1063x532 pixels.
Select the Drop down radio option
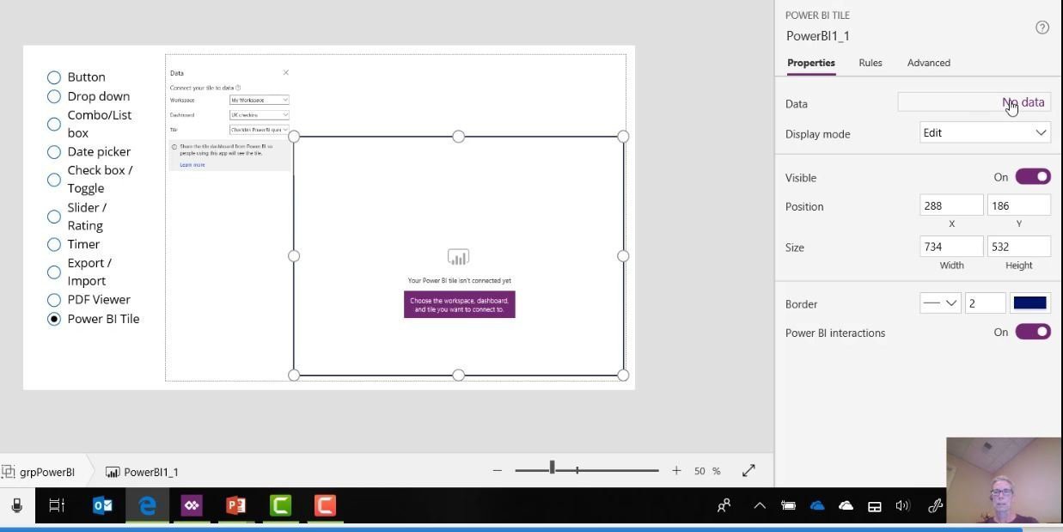click(54, 96)
